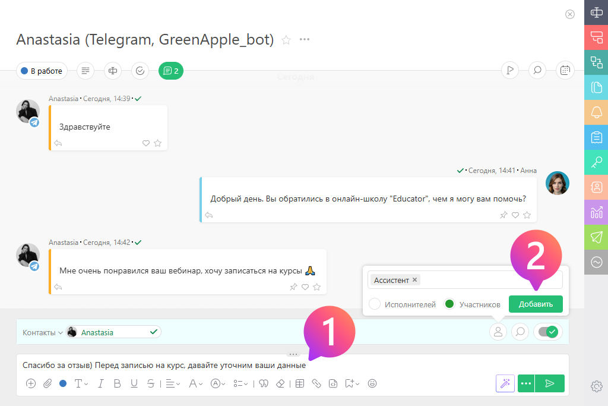Attach a file using the paperclip icon
The width and height of the screenshot is (608, 406).
tap(47, 383)
